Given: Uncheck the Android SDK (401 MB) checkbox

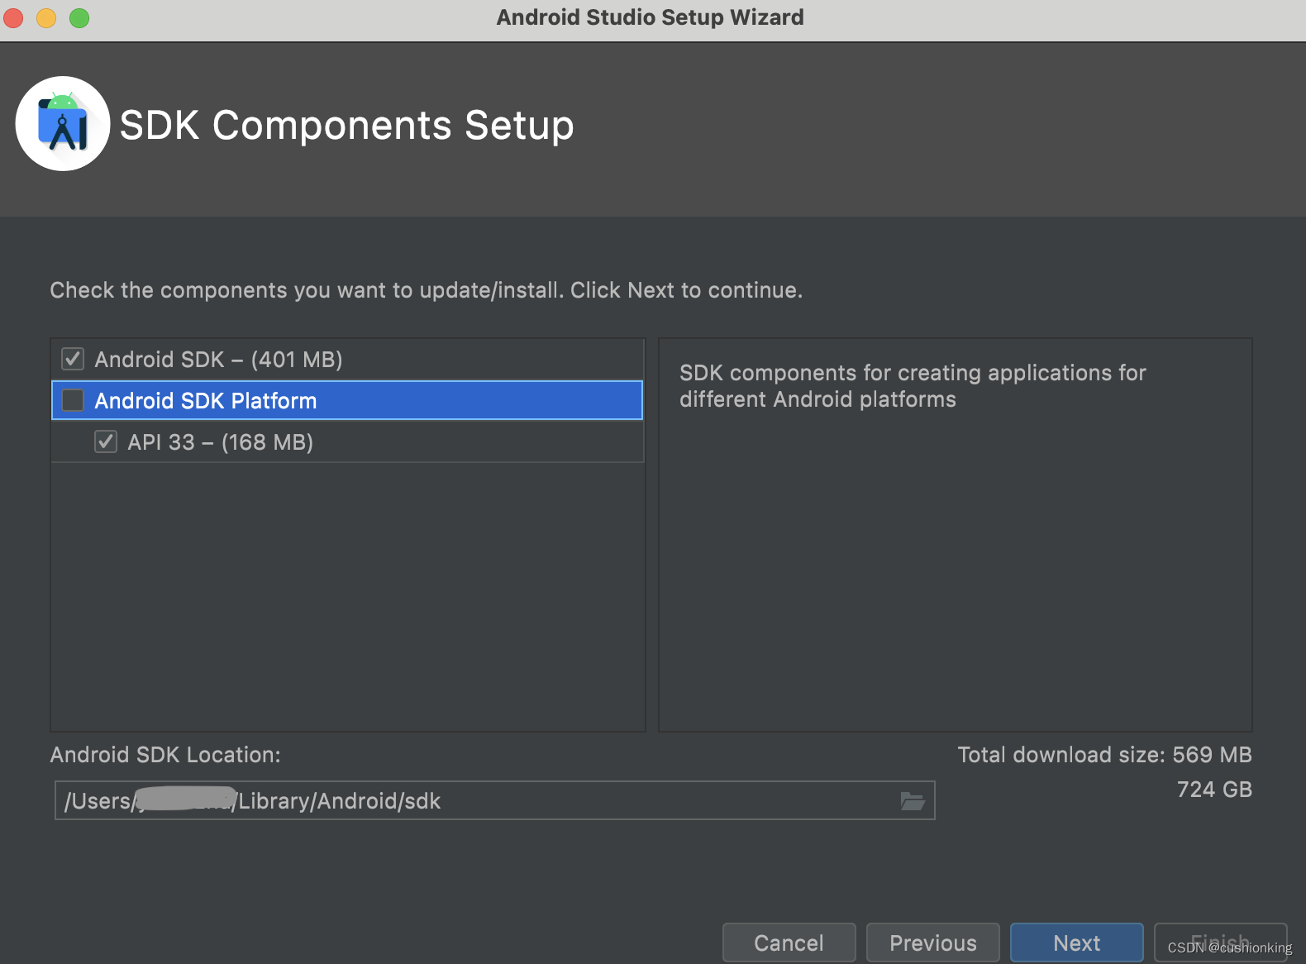Looking at the screenshot, I should coord(73,359).
